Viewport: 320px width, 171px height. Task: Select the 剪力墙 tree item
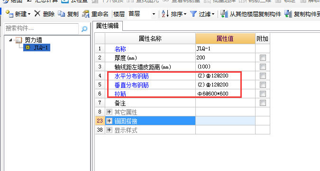pos(33,40)
